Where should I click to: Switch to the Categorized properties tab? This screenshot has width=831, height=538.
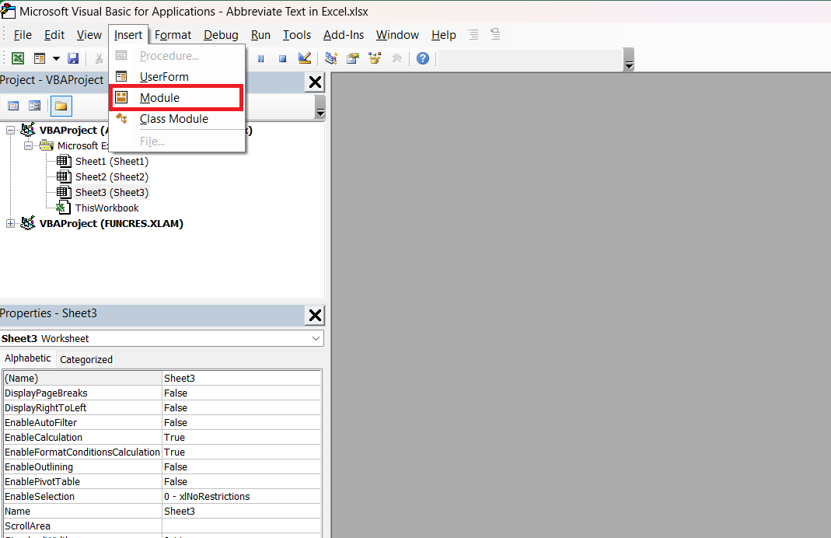[86, 359]
